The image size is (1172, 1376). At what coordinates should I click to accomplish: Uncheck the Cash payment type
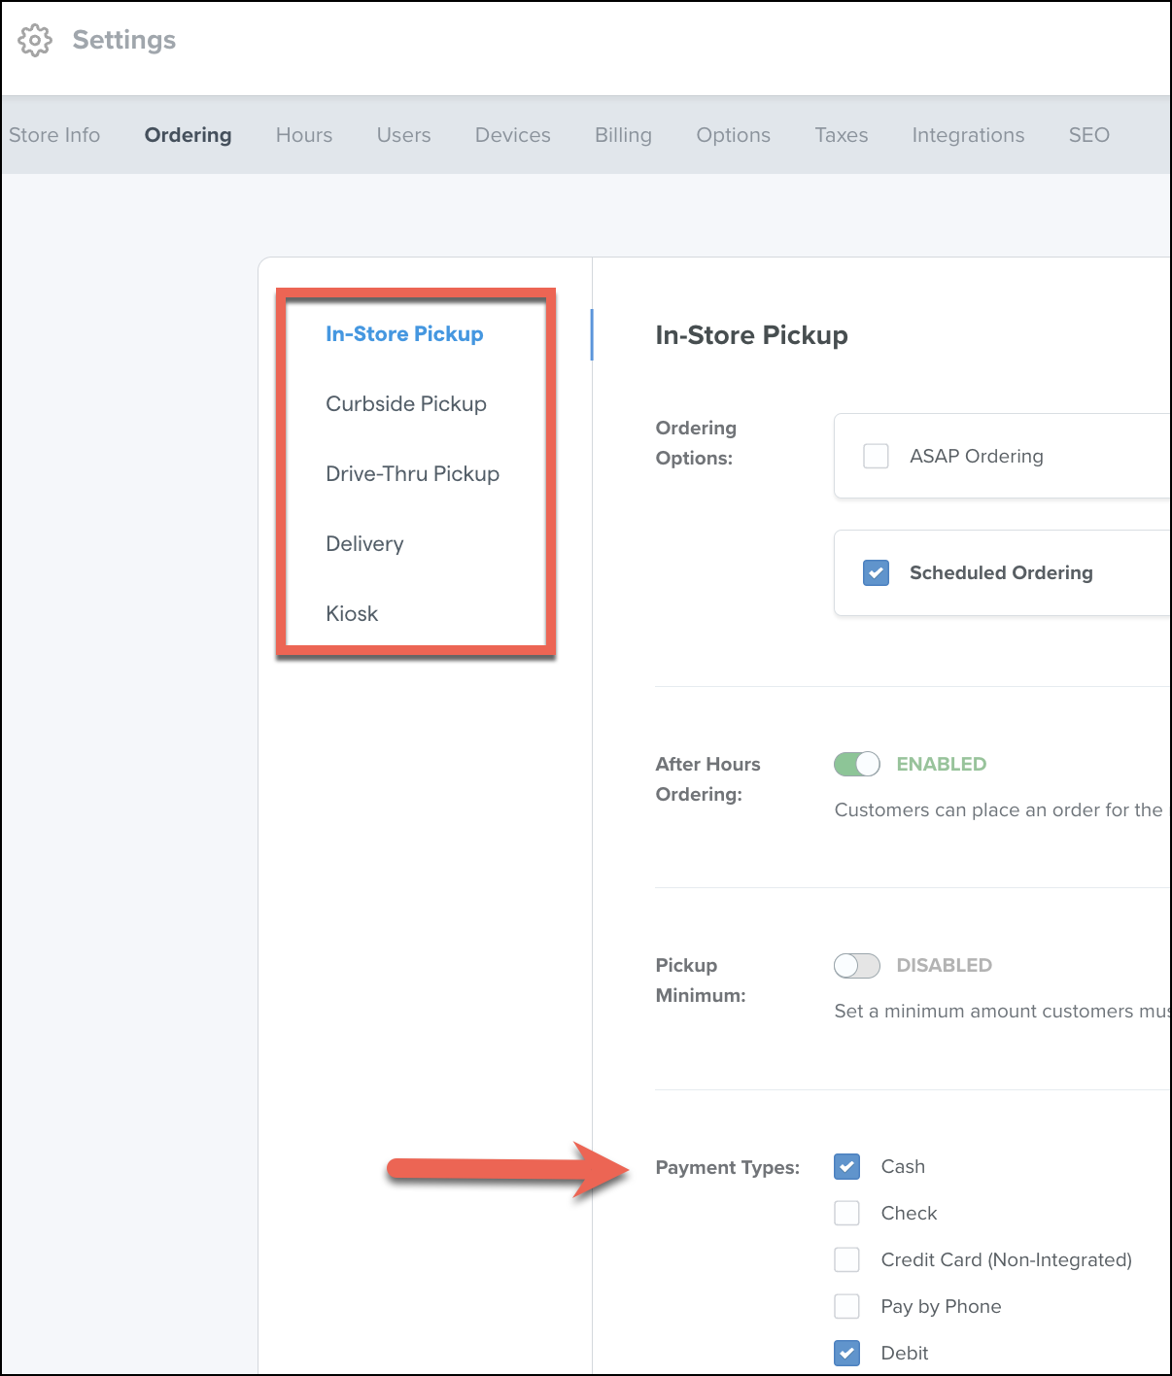pyautogui.click(x=846, y=1166)
